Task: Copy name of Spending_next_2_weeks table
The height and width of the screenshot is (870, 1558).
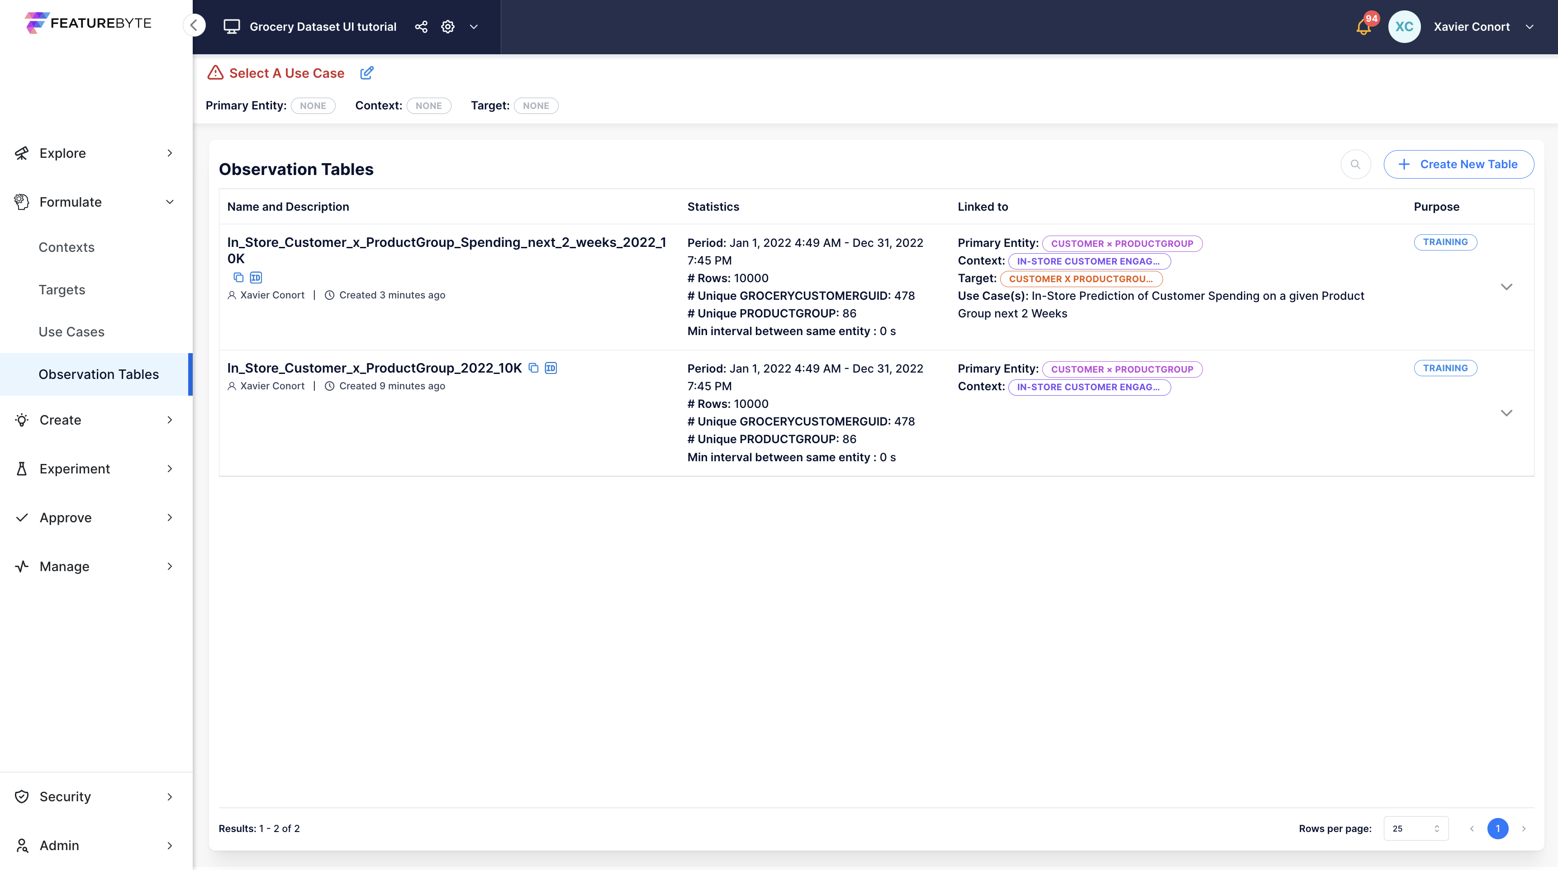Action: 238,278
